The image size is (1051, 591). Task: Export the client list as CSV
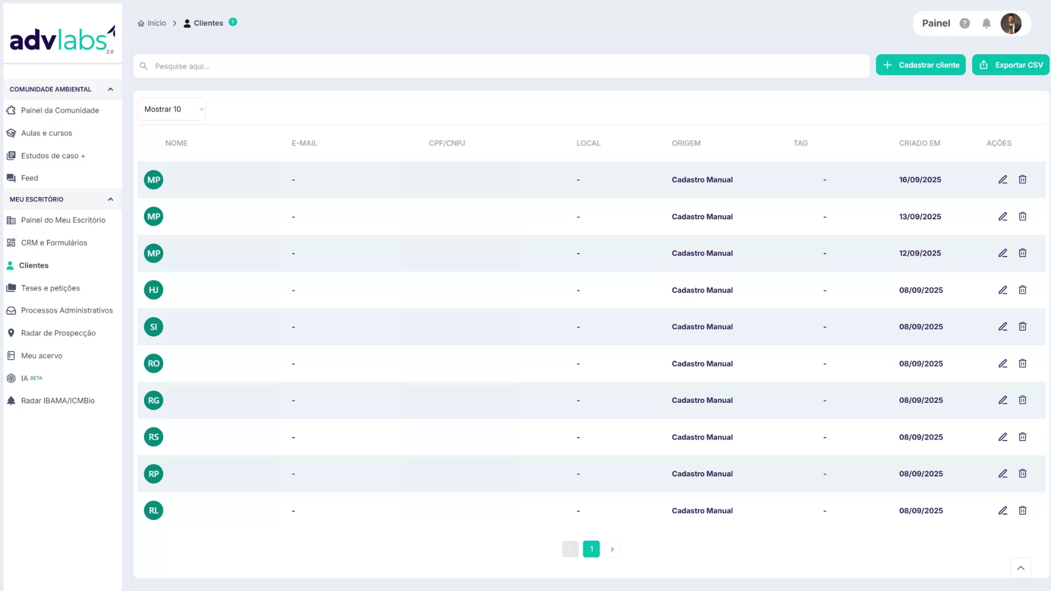1010,65
